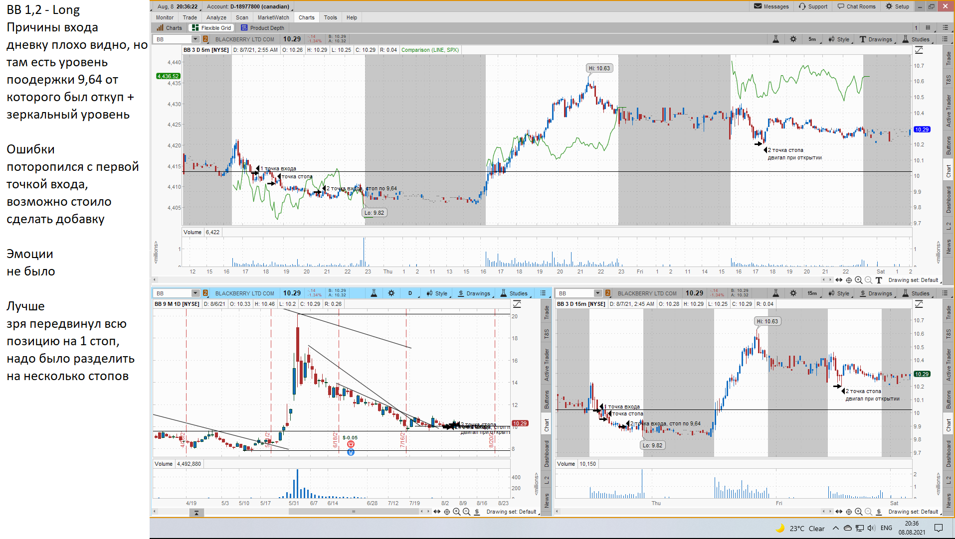Toggle the symbol link number 2 on the daily chart

(205, 293)
